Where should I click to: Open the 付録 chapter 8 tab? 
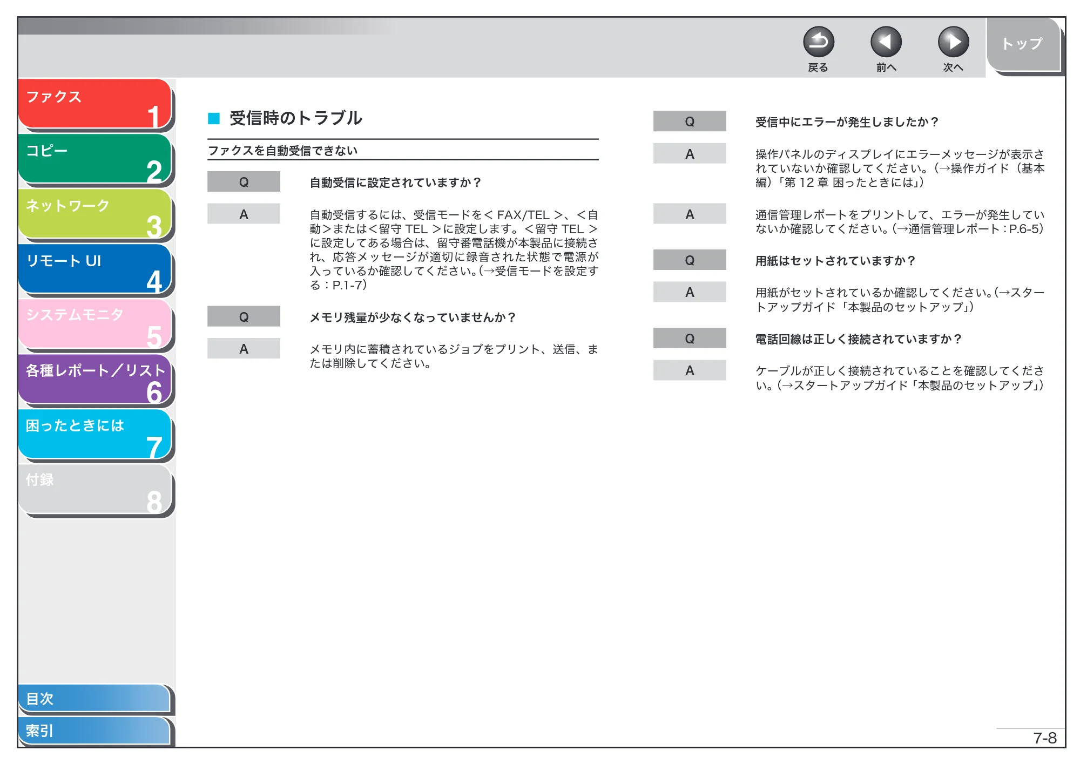click(95, 489)
